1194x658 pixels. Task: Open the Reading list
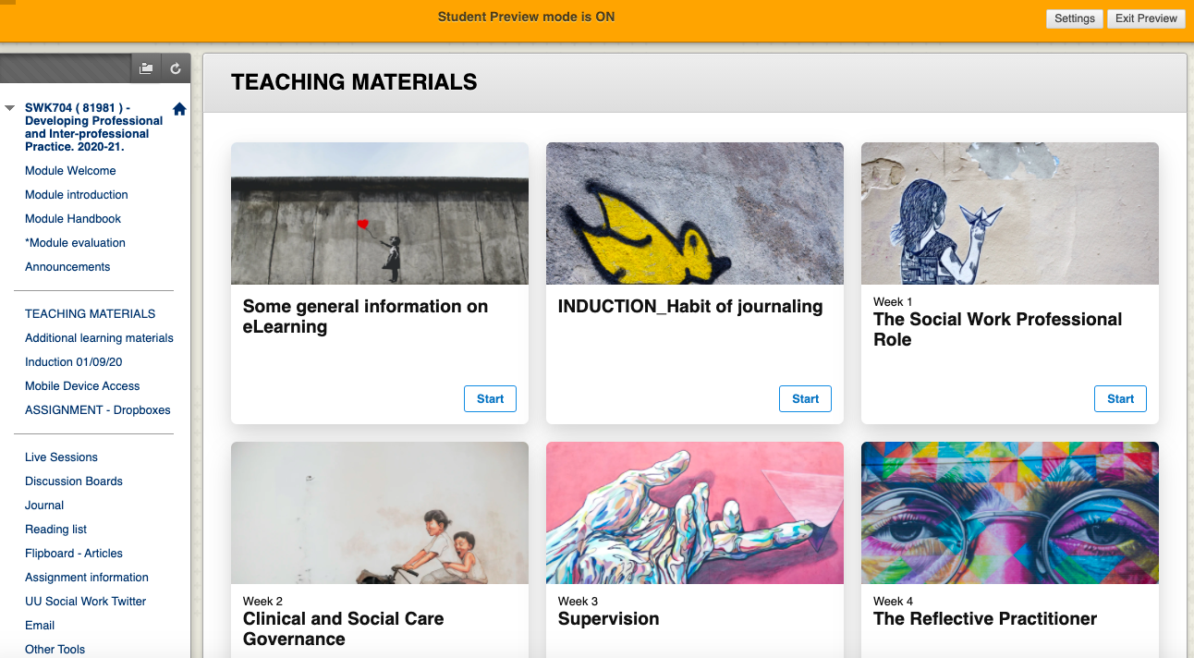point(56,530)
